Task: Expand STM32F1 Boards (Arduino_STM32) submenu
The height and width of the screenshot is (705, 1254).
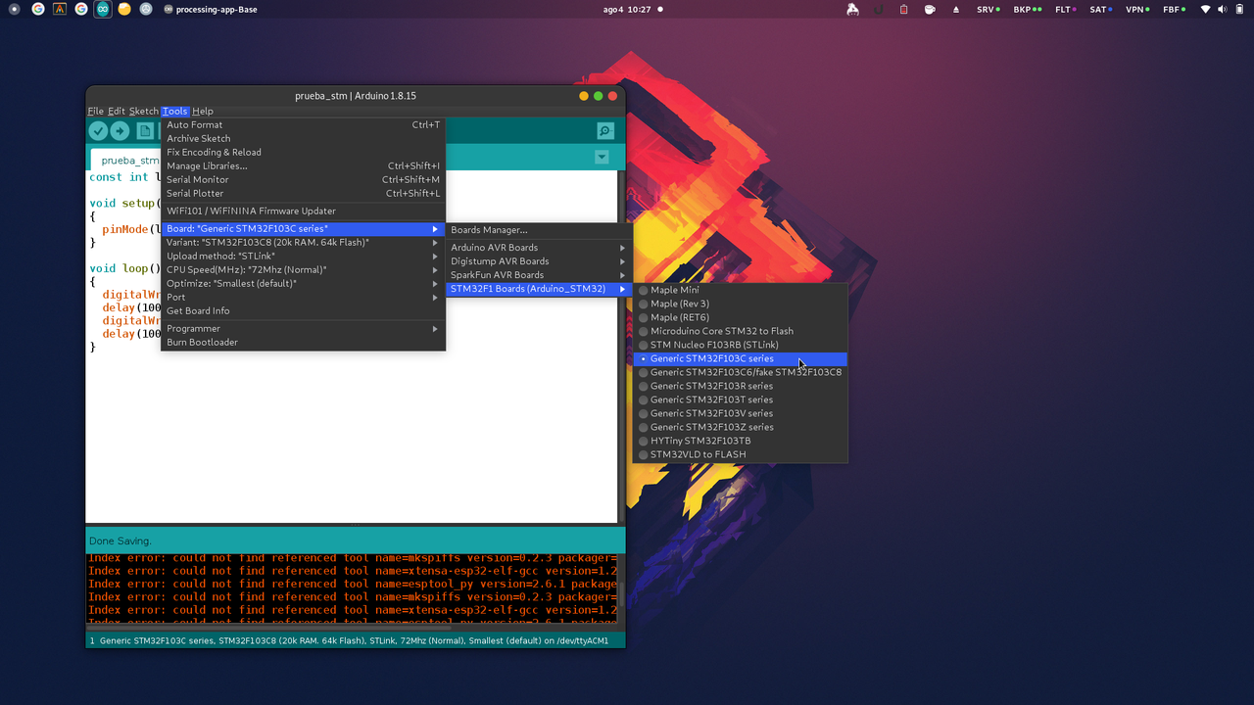Action: pos(539,289)
